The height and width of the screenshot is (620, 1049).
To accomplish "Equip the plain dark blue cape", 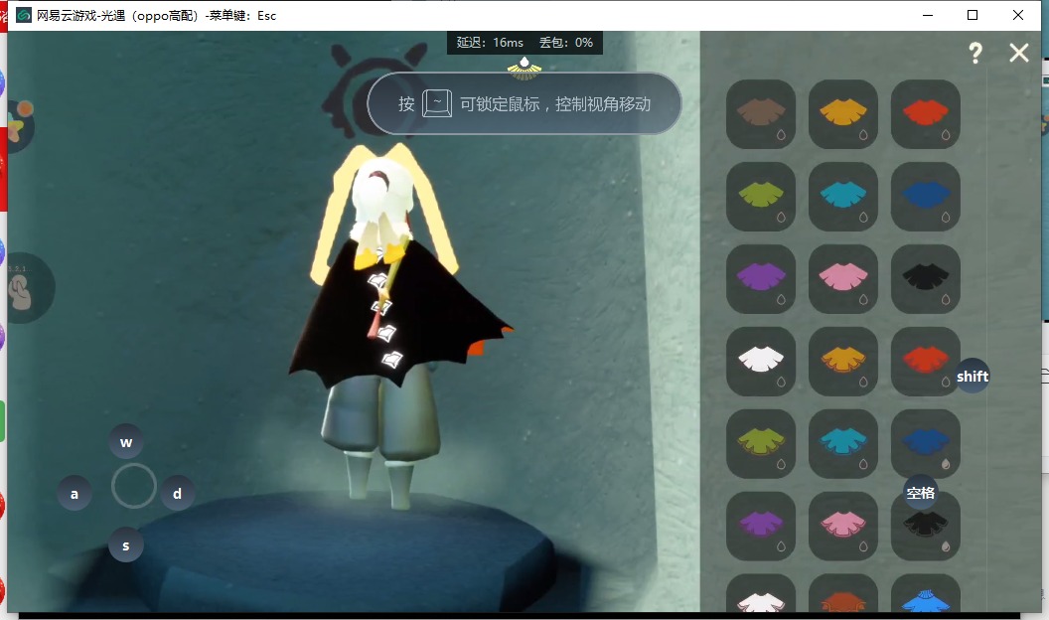I will pos(925,197).
